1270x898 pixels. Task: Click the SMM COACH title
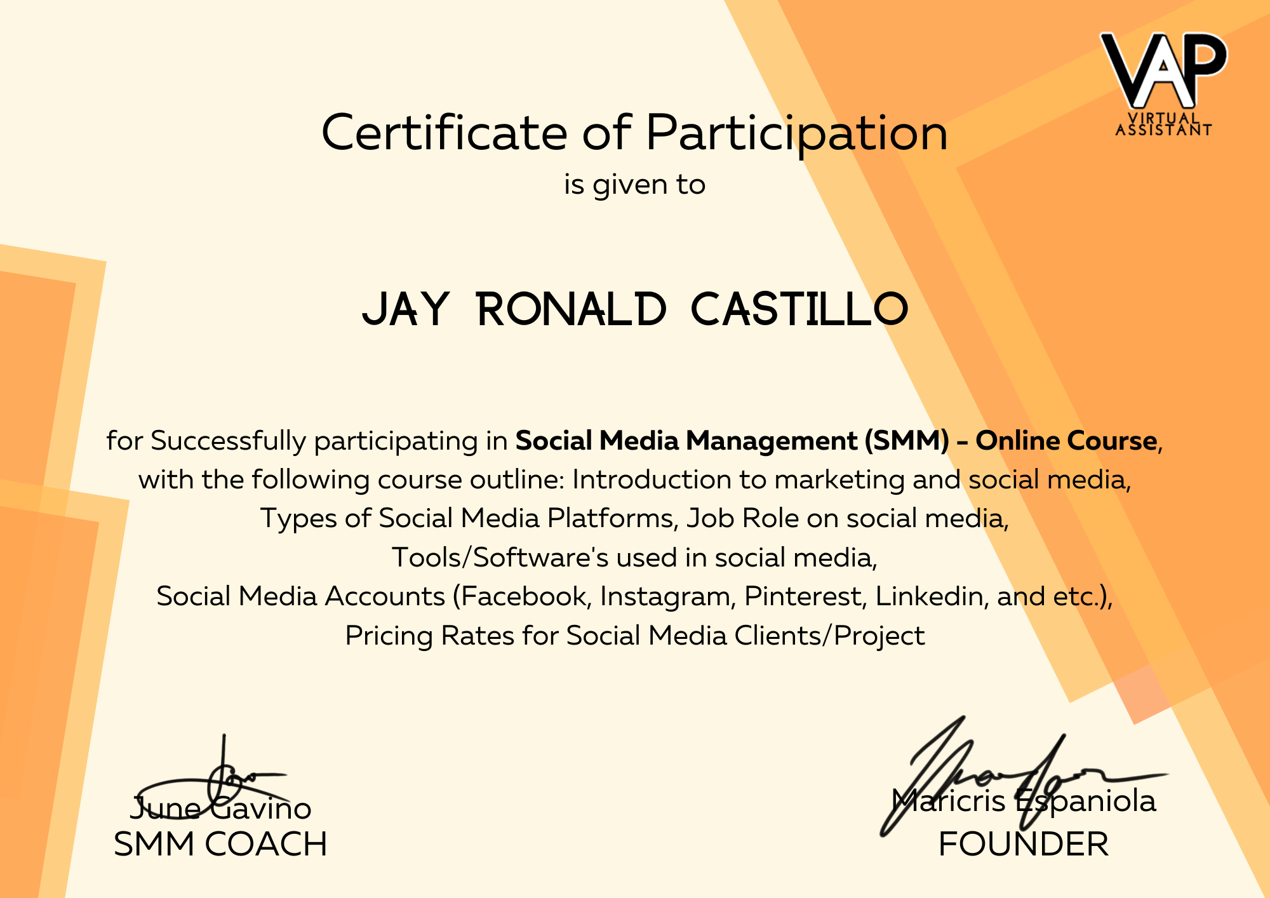[x=220, y=844]
